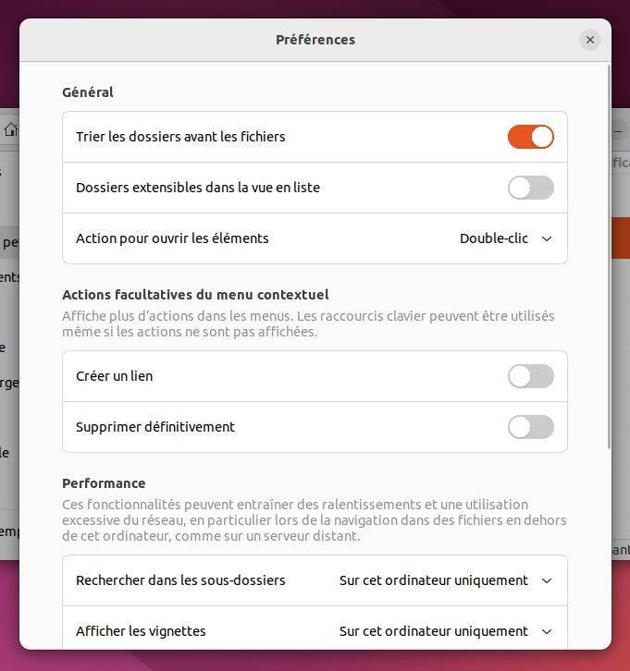Click chevron in the Afficher les vignettes row

coord(547,631)
